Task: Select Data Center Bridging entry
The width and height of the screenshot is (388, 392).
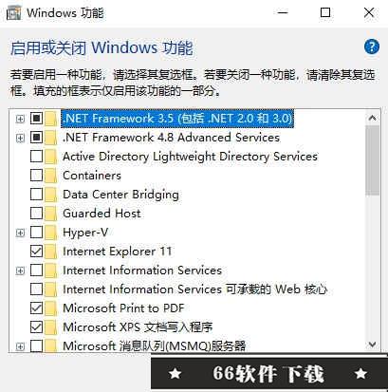Action: (120, 195)
